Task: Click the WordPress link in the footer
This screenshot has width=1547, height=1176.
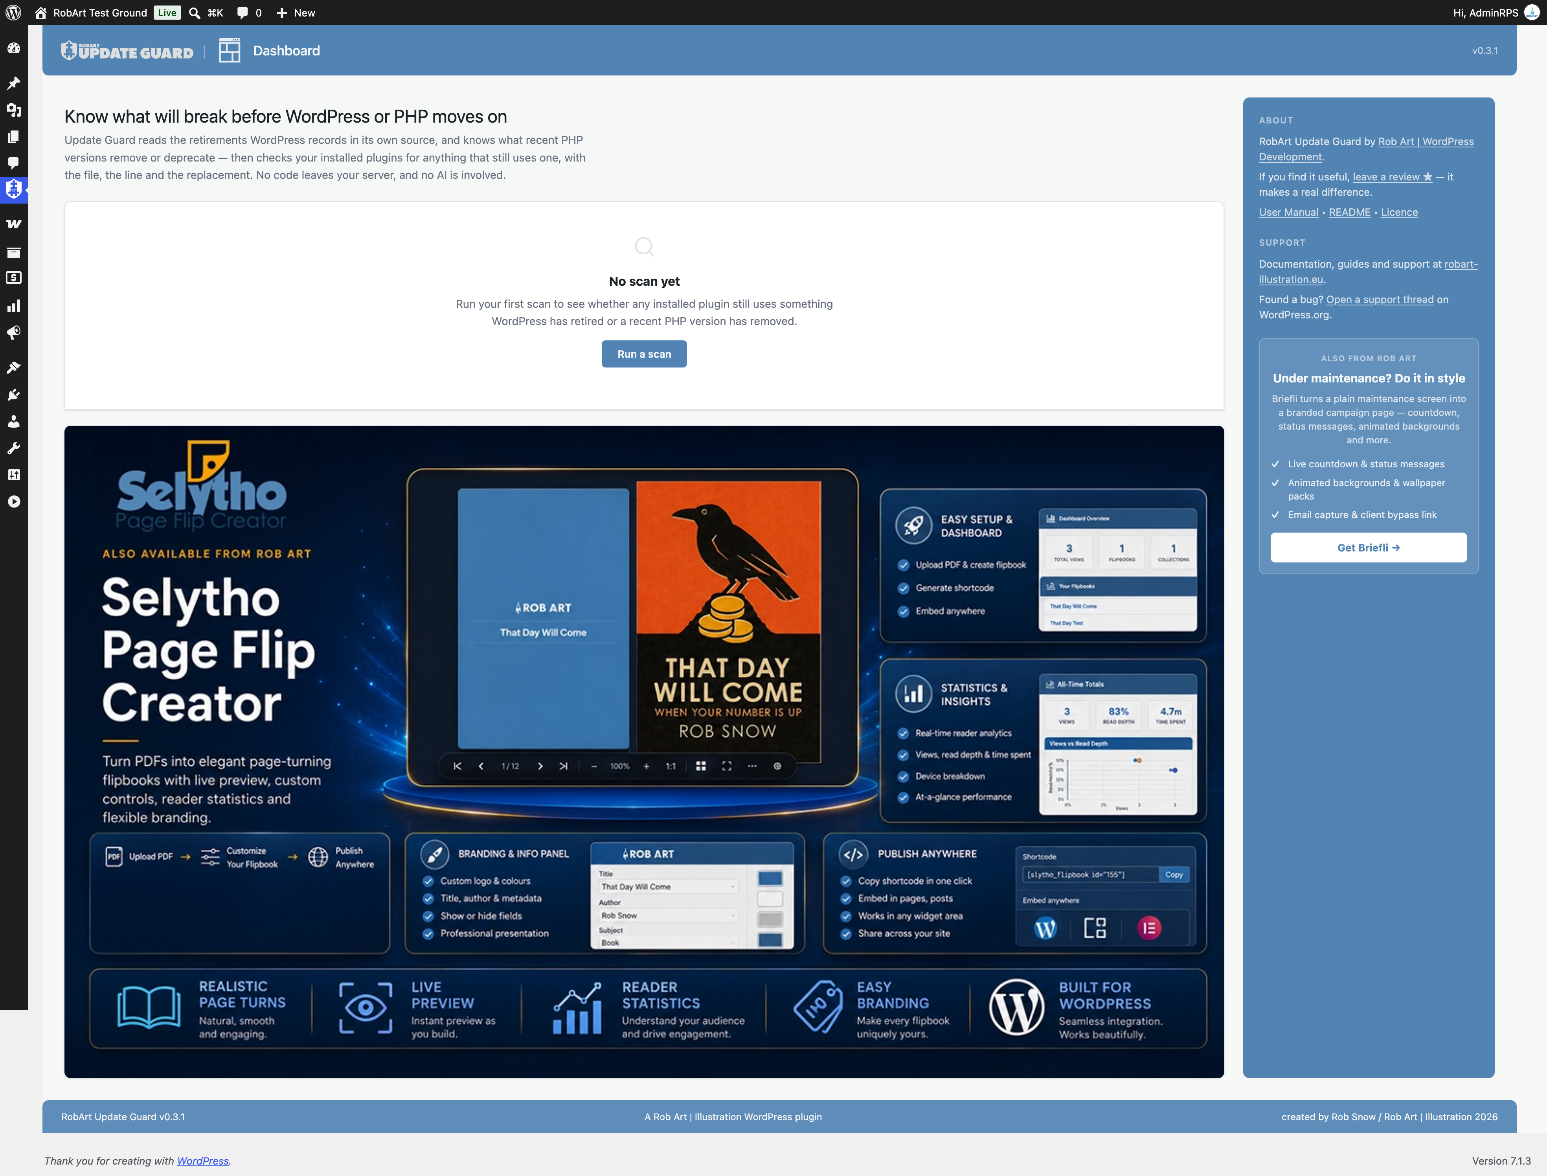Action: tap(203, 1161)
